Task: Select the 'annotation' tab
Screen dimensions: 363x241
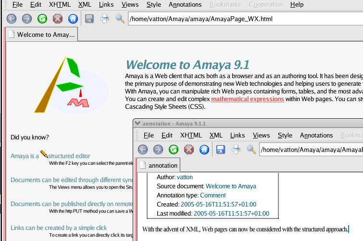Action: pyautogui.click(x=159, y=165)
